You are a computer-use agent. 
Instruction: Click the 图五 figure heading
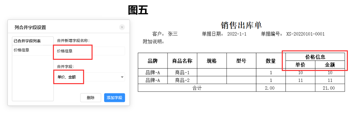pyautogui.click(x=138, y=10)
